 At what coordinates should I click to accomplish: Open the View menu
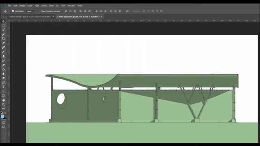point(63,6)
